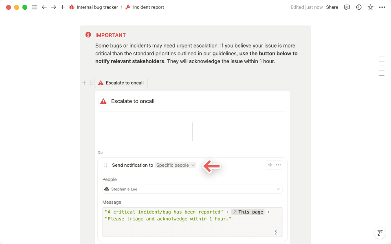Image resolution: width=391 pixels, height=244 pixels.
Task: Open the comments panel
Action: tap(347, 7)
